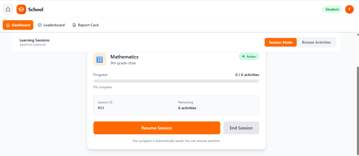Screen dimensions: 359x156
Task: Select the Student role badge
Action: pyautogui.click(x=332, y=9)
